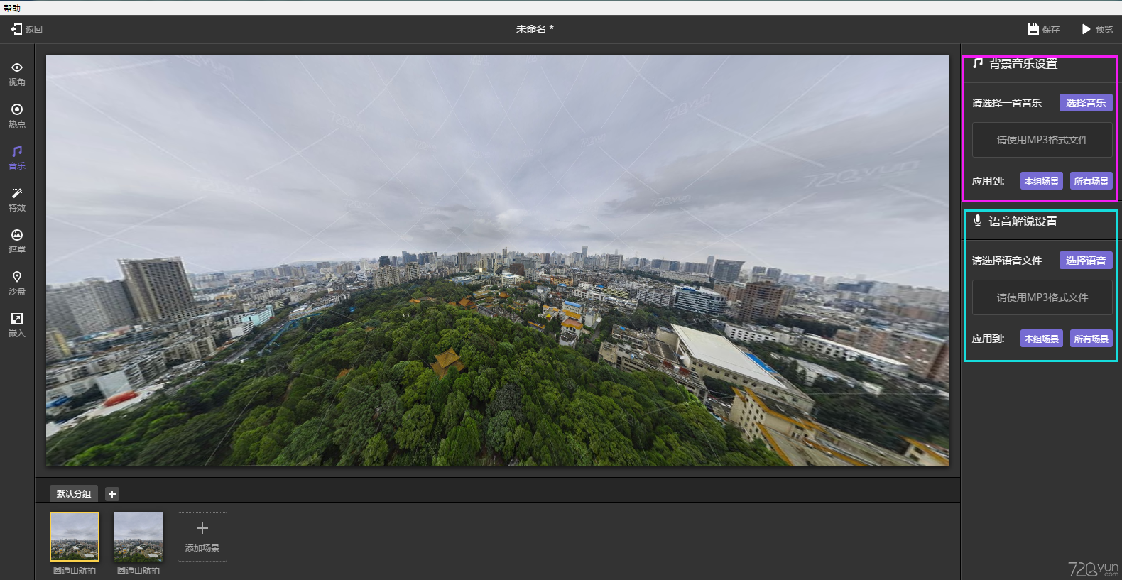This screenshot has width=1122, height=580.
Task: Apply background music to 本组场景
Action: [1041, 181]
